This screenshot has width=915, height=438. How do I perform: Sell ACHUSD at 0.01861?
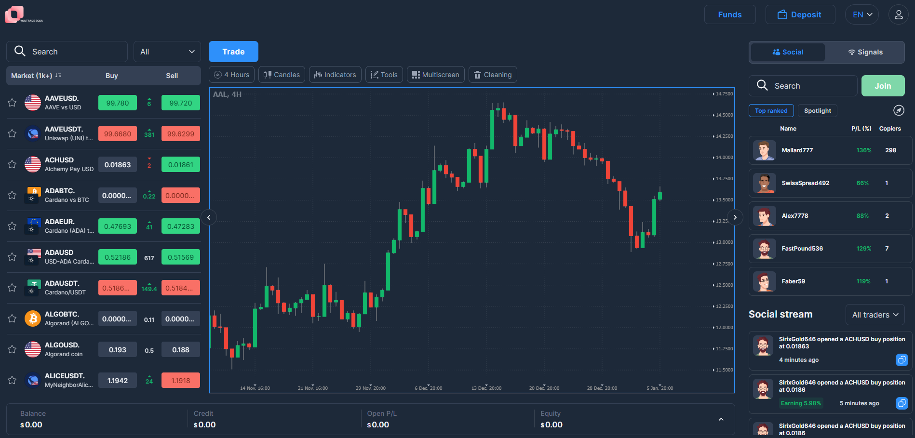click(x=181, y=164)
